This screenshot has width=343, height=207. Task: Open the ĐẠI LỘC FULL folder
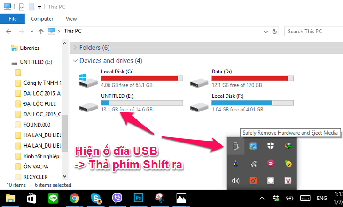click(35, 104)
